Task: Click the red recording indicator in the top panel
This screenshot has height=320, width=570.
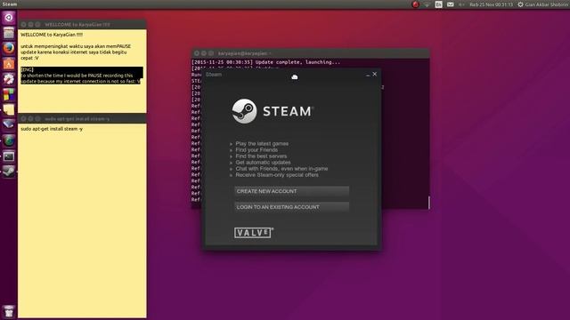Action: (416, 4)
